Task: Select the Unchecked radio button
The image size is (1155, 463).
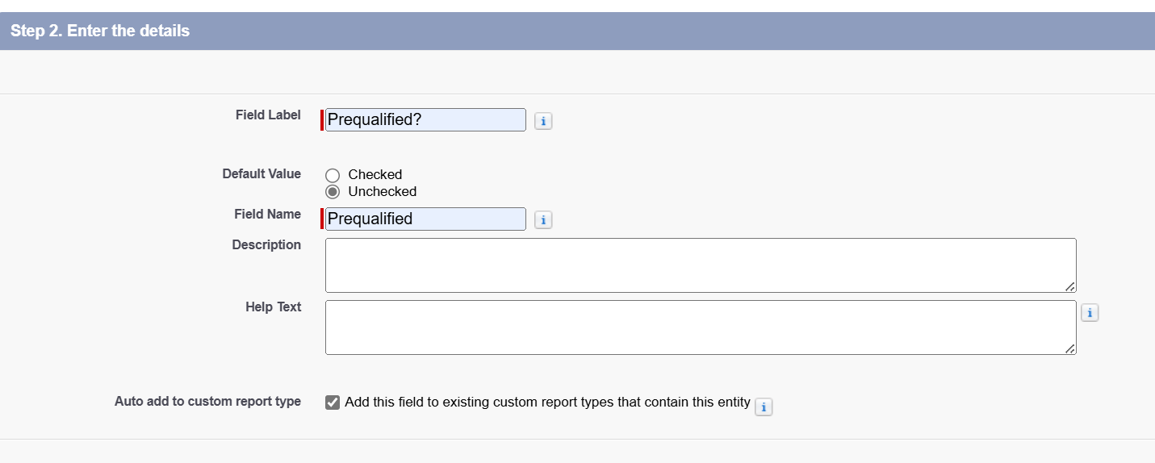Action: pos(333,192)
